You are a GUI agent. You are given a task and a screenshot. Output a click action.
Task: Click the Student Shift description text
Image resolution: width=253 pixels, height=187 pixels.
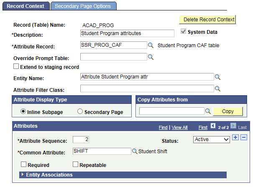click(153, 152)
